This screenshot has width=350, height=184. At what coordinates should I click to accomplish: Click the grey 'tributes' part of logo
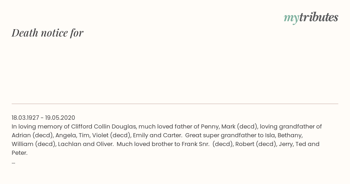click(x=319, y=17)
